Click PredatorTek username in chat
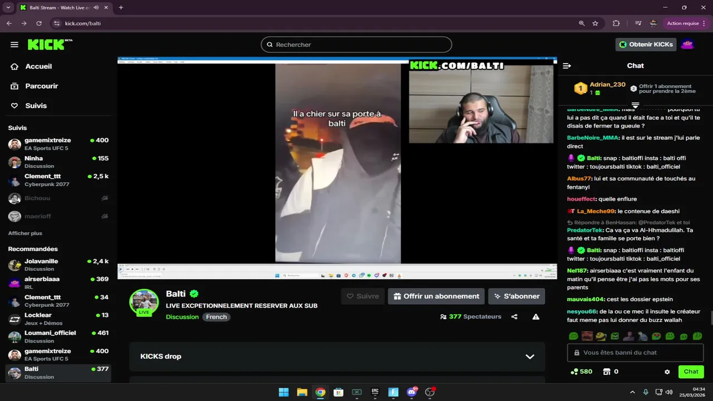The width and height of the screenshot is (713, 401). coord(584,230)
